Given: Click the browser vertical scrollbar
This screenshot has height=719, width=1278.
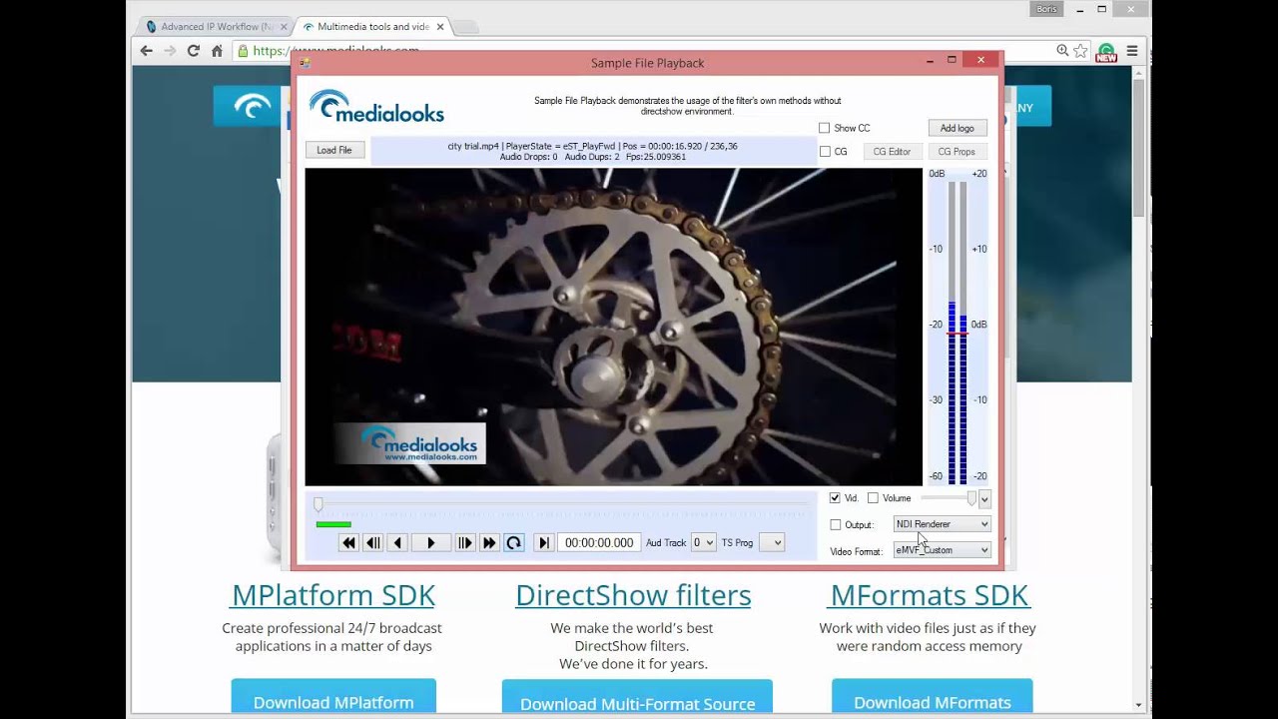Looking at the screenshot, I should (x=1139, y=389).
